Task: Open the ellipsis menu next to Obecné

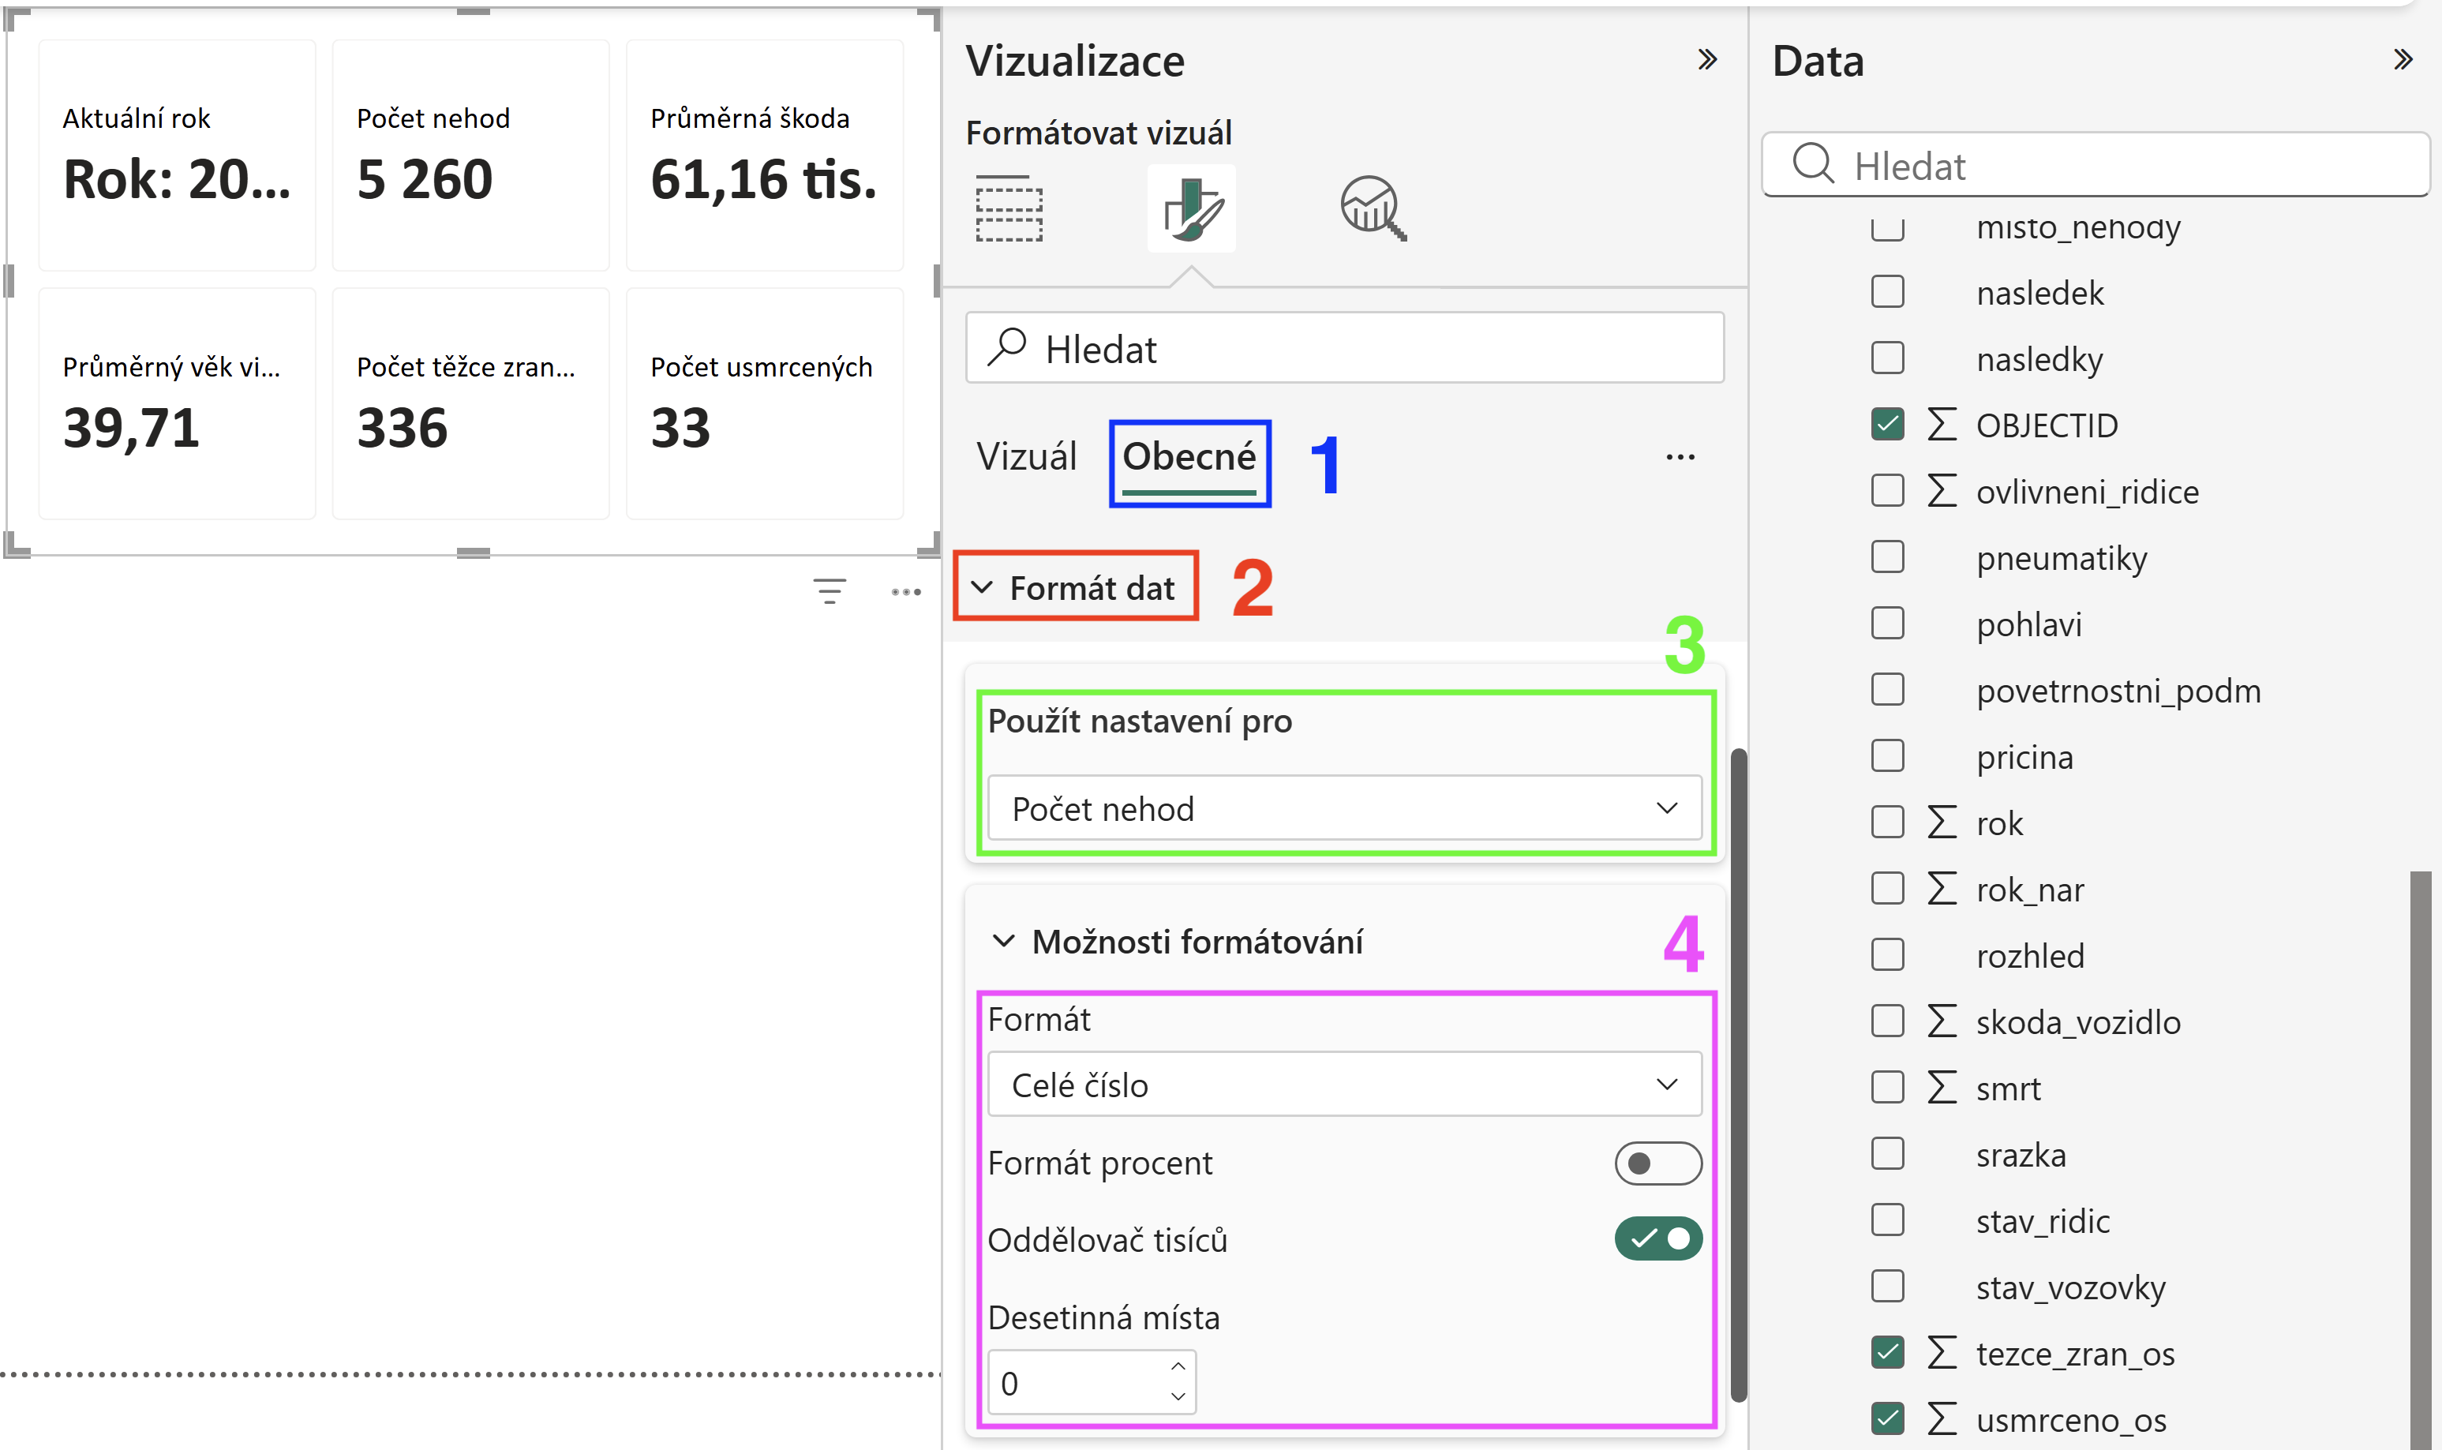Action: pyautogui.click(x=1680, y=456)
